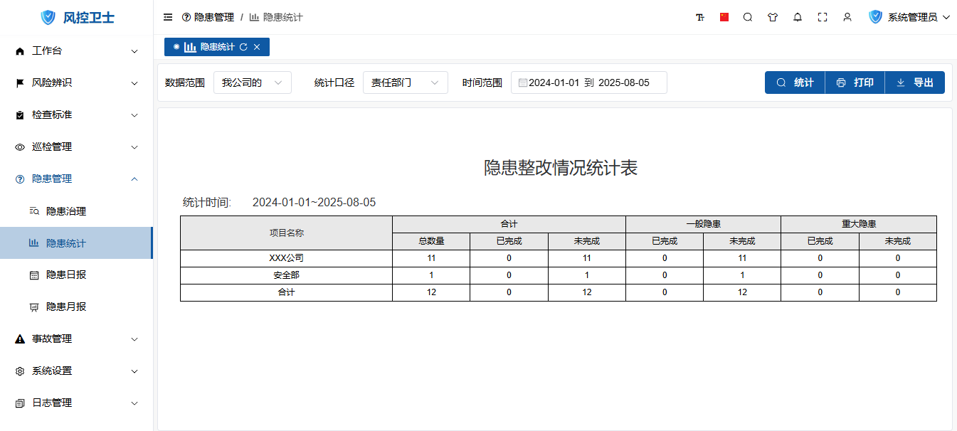Image resolution: width=957 pixels, height=431 pixels.
Task: Click the 导出 export button
Action: coord(914,83)
